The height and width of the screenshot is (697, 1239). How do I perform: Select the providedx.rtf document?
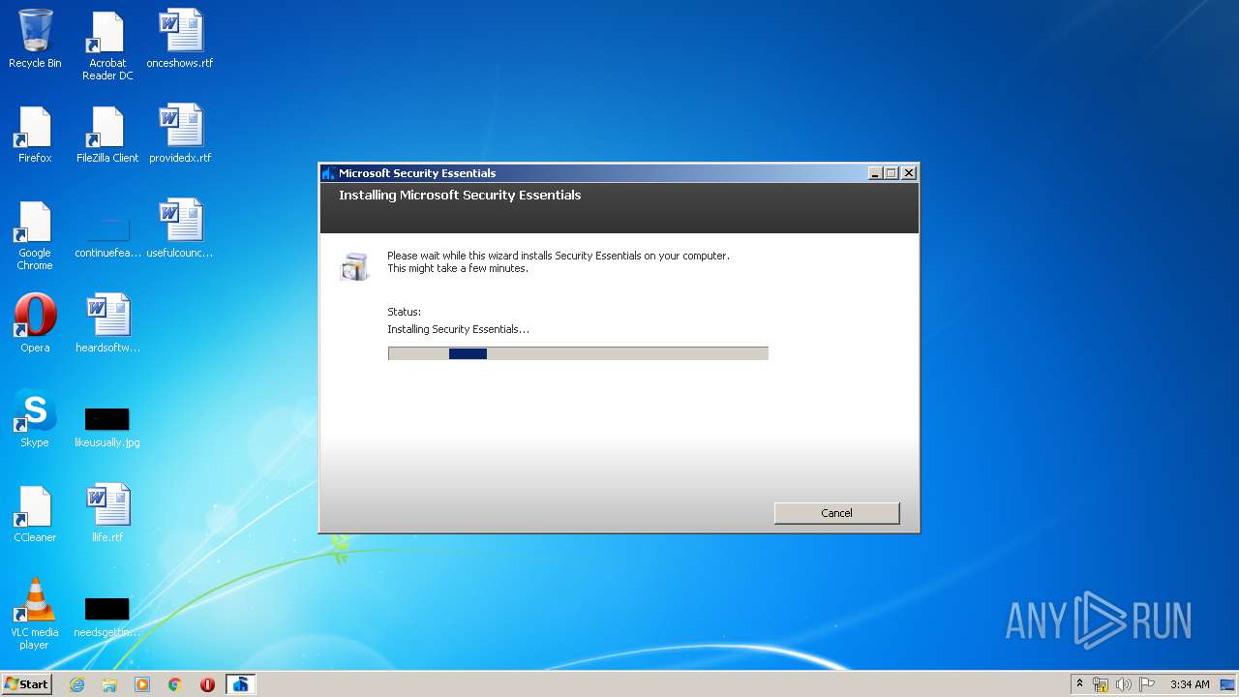(180, 134)
